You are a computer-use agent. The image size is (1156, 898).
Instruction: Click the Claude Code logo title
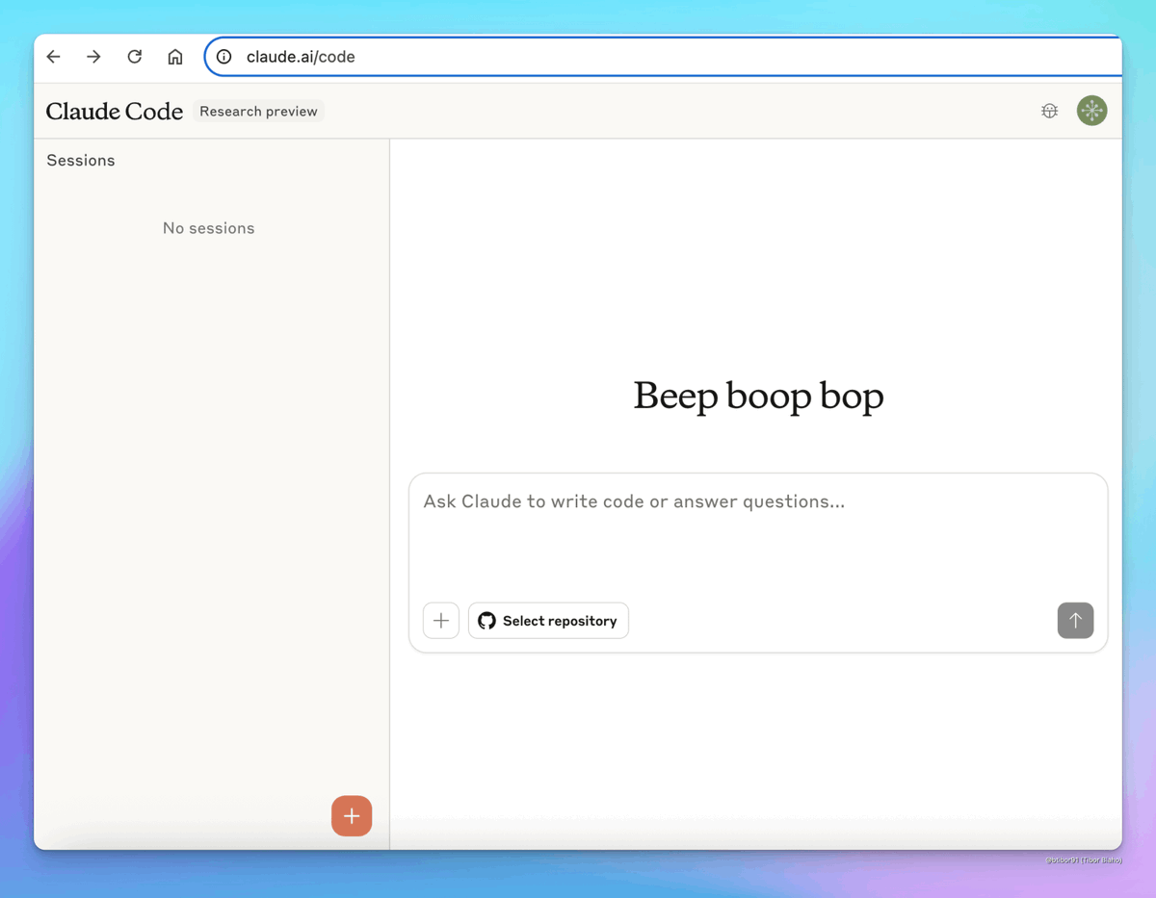tap(115, 112)
